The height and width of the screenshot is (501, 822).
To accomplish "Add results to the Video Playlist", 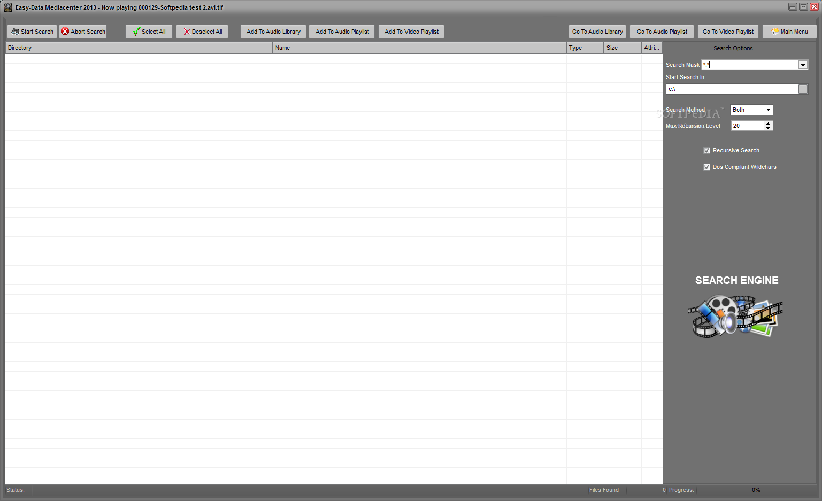I will tap(411, 32).
